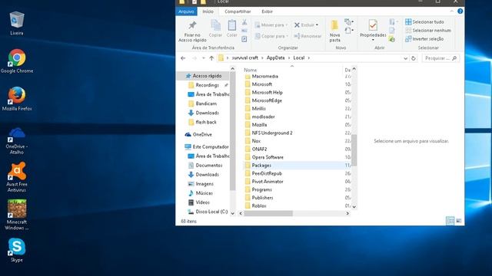Click the file list horizontal scrollbar
Image resolution: width=492 pixels, height=276 pixels.
268,213
